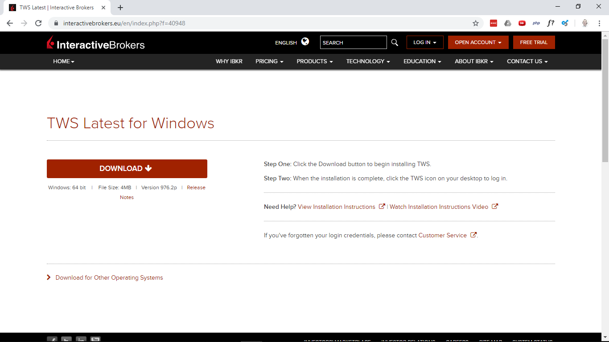Open the ABOUT IBKR dropdown menu
Image resolution: width=609 pixels, height=342 pixels.
(474, 61)
